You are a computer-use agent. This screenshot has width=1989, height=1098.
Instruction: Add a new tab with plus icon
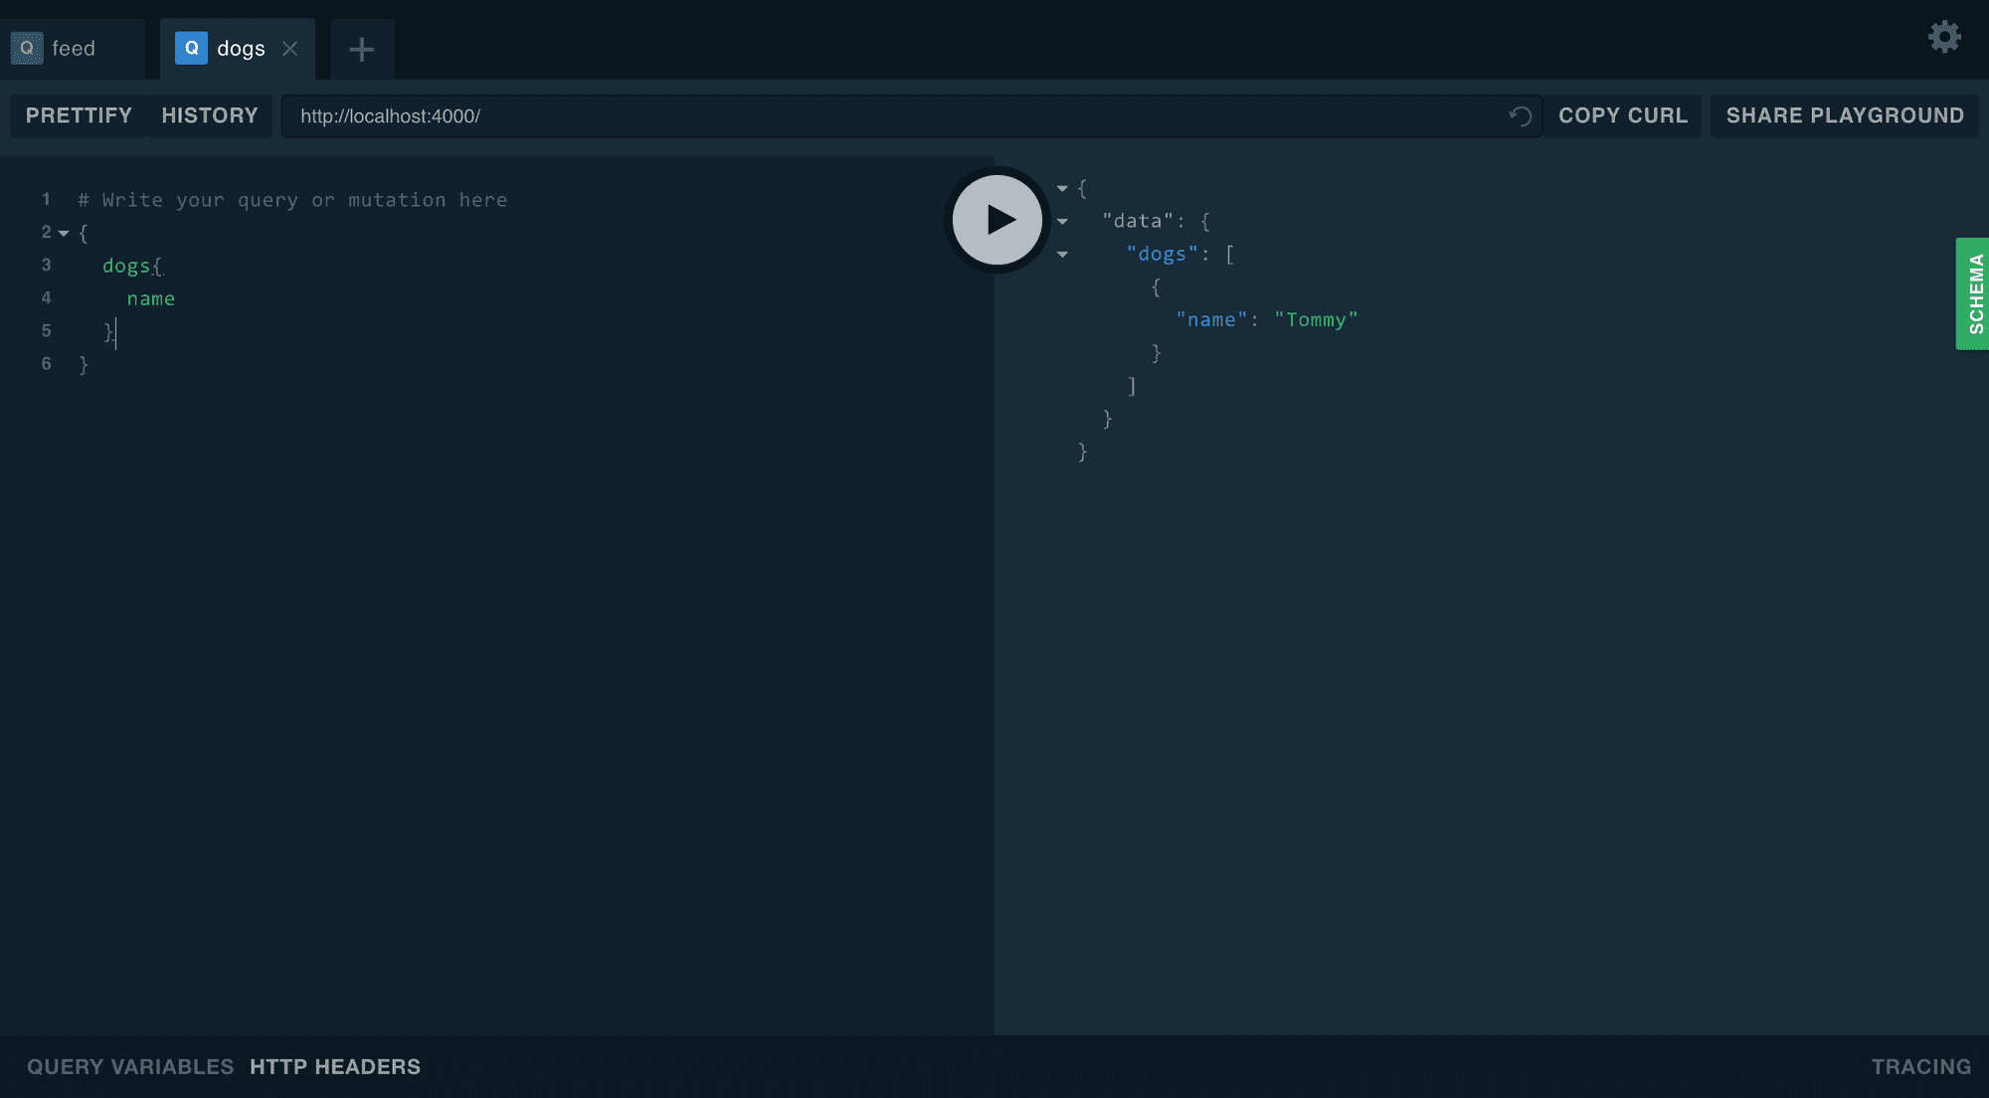(362, 49)
